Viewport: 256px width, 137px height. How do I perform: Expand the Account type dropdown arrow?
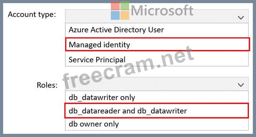tap(241, 18)
